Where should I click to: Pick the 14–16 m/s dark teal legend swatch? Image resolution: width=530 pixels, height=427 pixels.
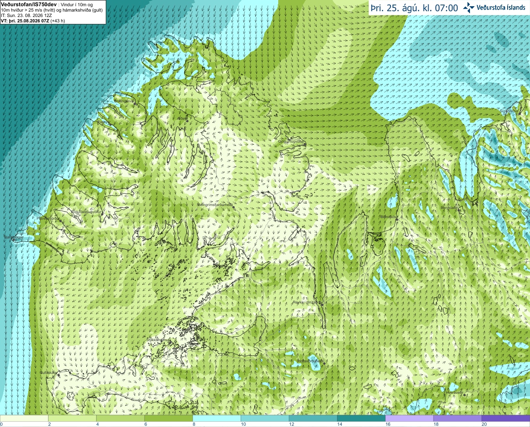361,418
